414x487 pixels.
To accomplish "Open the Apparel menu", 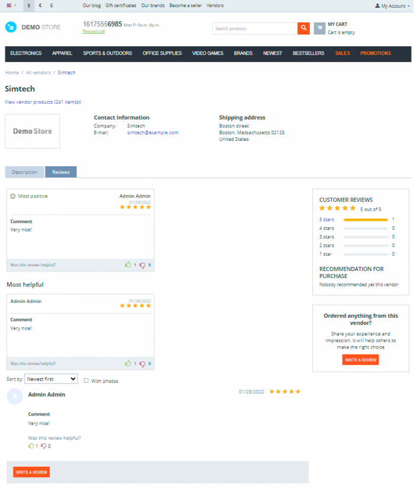I will tap(62, 53).
